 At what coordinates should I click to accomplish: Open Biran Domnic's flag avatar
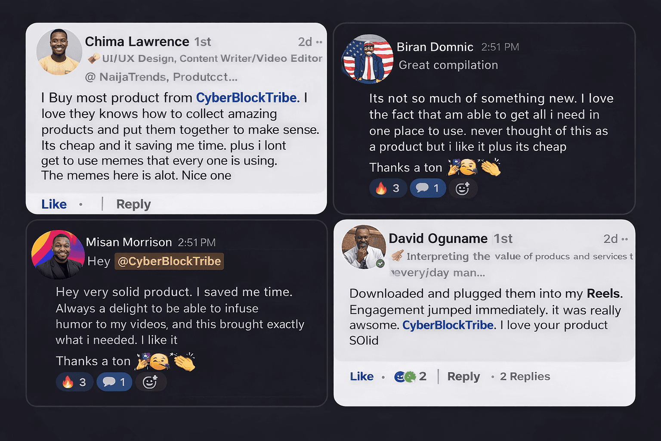(368, 59)
